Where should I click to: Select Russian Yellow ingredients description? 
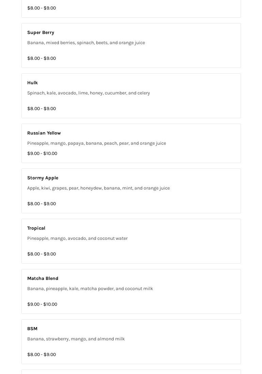(97, 143)
